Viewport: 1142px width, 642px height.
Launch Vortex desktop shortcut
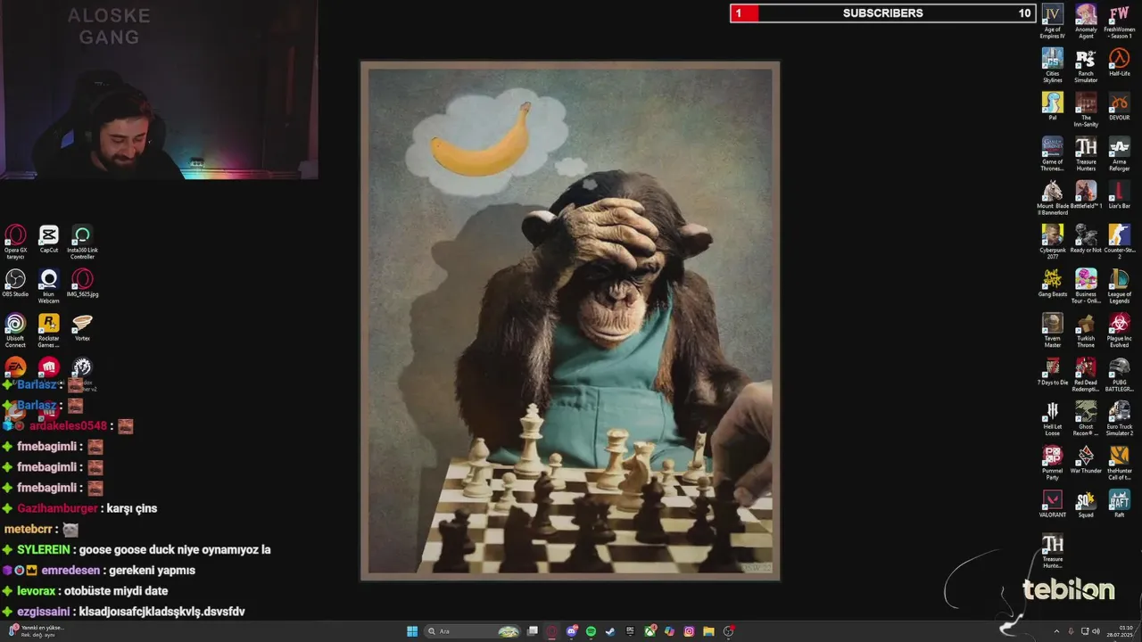(82, 327)
